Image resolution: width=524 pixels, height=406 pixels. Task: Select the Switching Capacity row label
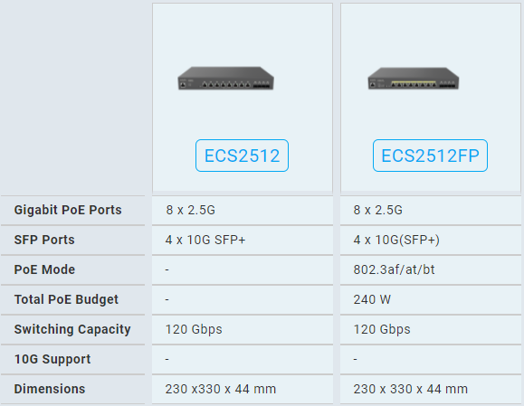[72, 329]
